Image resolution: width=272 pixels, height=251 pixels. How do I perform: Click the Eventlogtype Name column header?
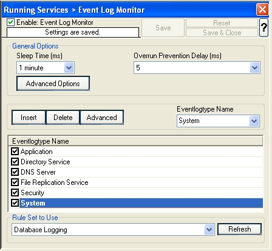pyautogui.click(x=135, y=141)
